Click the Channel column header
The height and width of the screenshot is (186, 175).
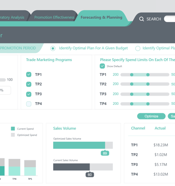pos(138,128)
